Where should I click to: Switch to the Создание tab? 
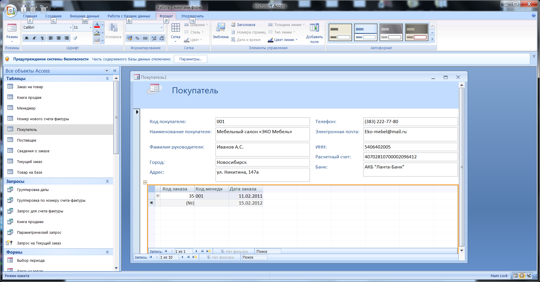(x=53, y=16)
